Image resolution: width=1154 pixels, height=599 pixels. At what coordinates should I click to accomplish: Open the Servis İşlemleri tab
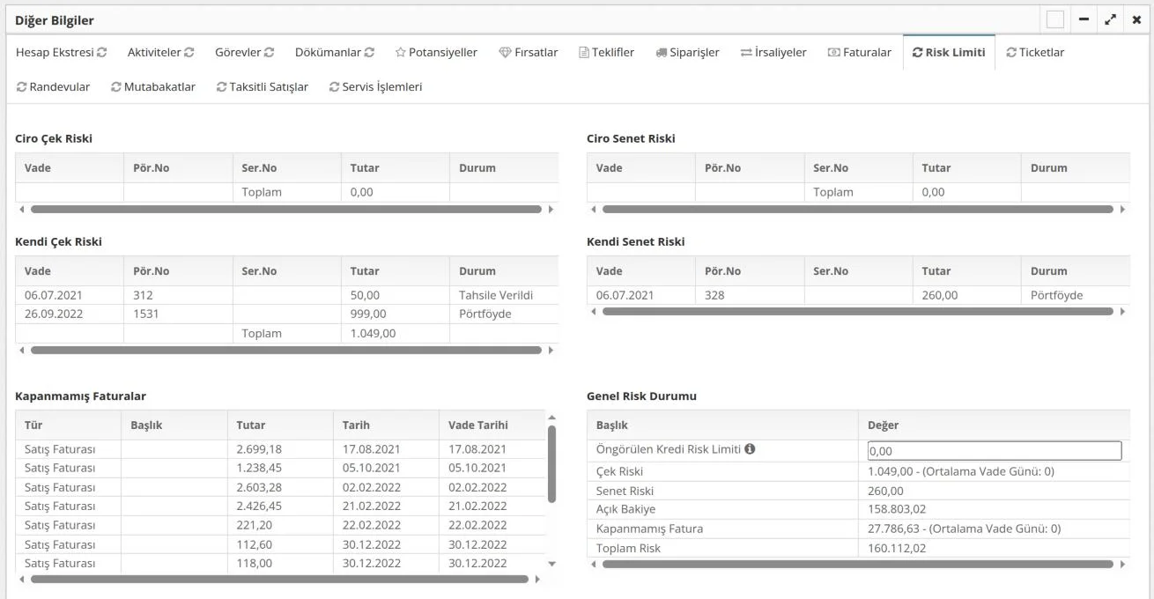[x=375, y=87]
